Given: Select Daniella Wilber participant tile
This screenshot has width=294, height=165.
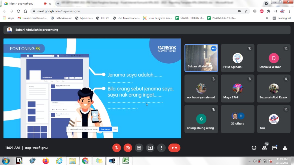Looking at the screenshot, I should [274, 58].
